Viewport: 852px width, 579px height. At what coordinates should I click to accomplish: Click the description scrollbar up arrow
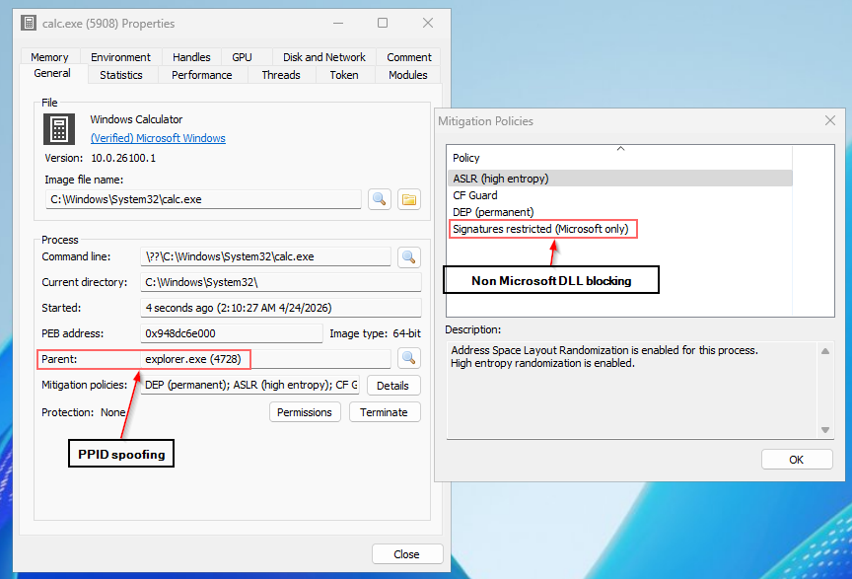click(825, 351)
